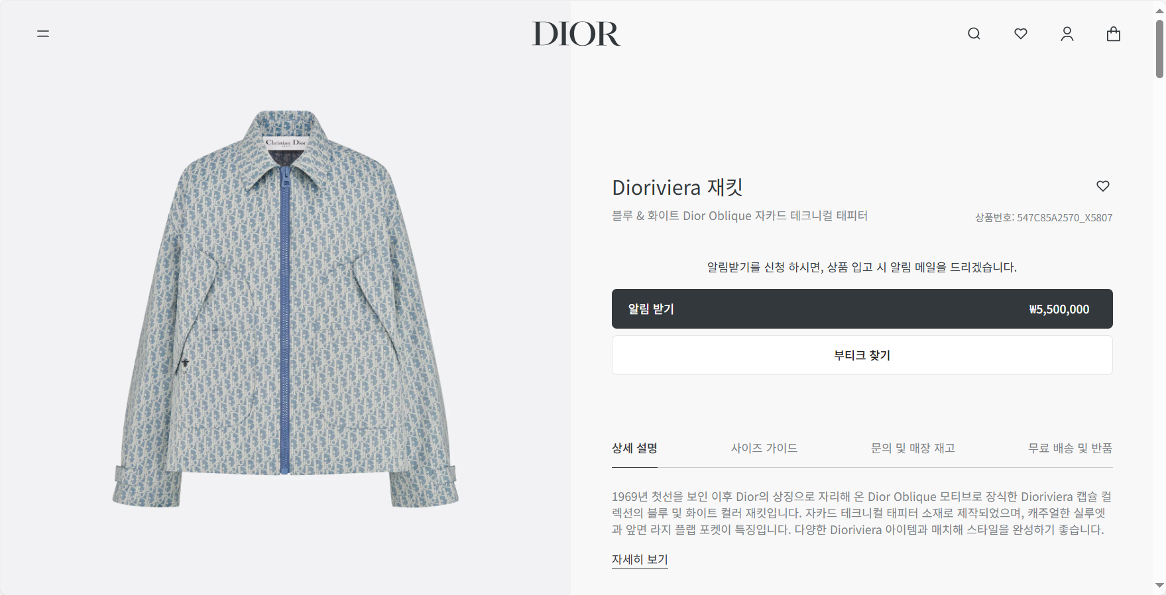Open the 무료 배송 및 반품 tab
The image size is (1166, 595).
point(1070,449)
